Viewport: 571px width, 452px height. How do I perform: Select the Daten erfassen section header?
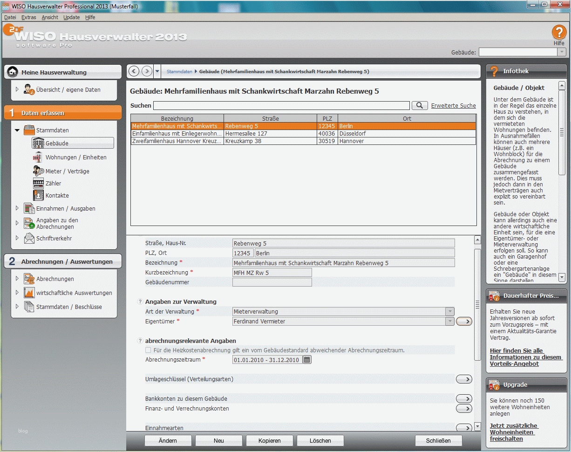point(63,113)
